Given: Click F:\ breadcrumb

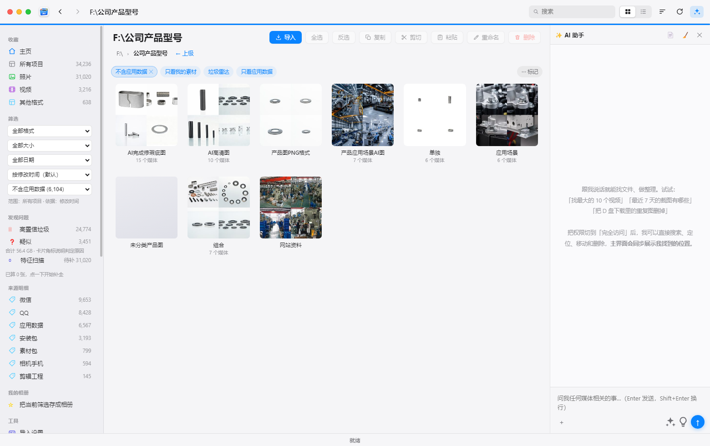Looking at the screenshot, I should pos(120,54).
